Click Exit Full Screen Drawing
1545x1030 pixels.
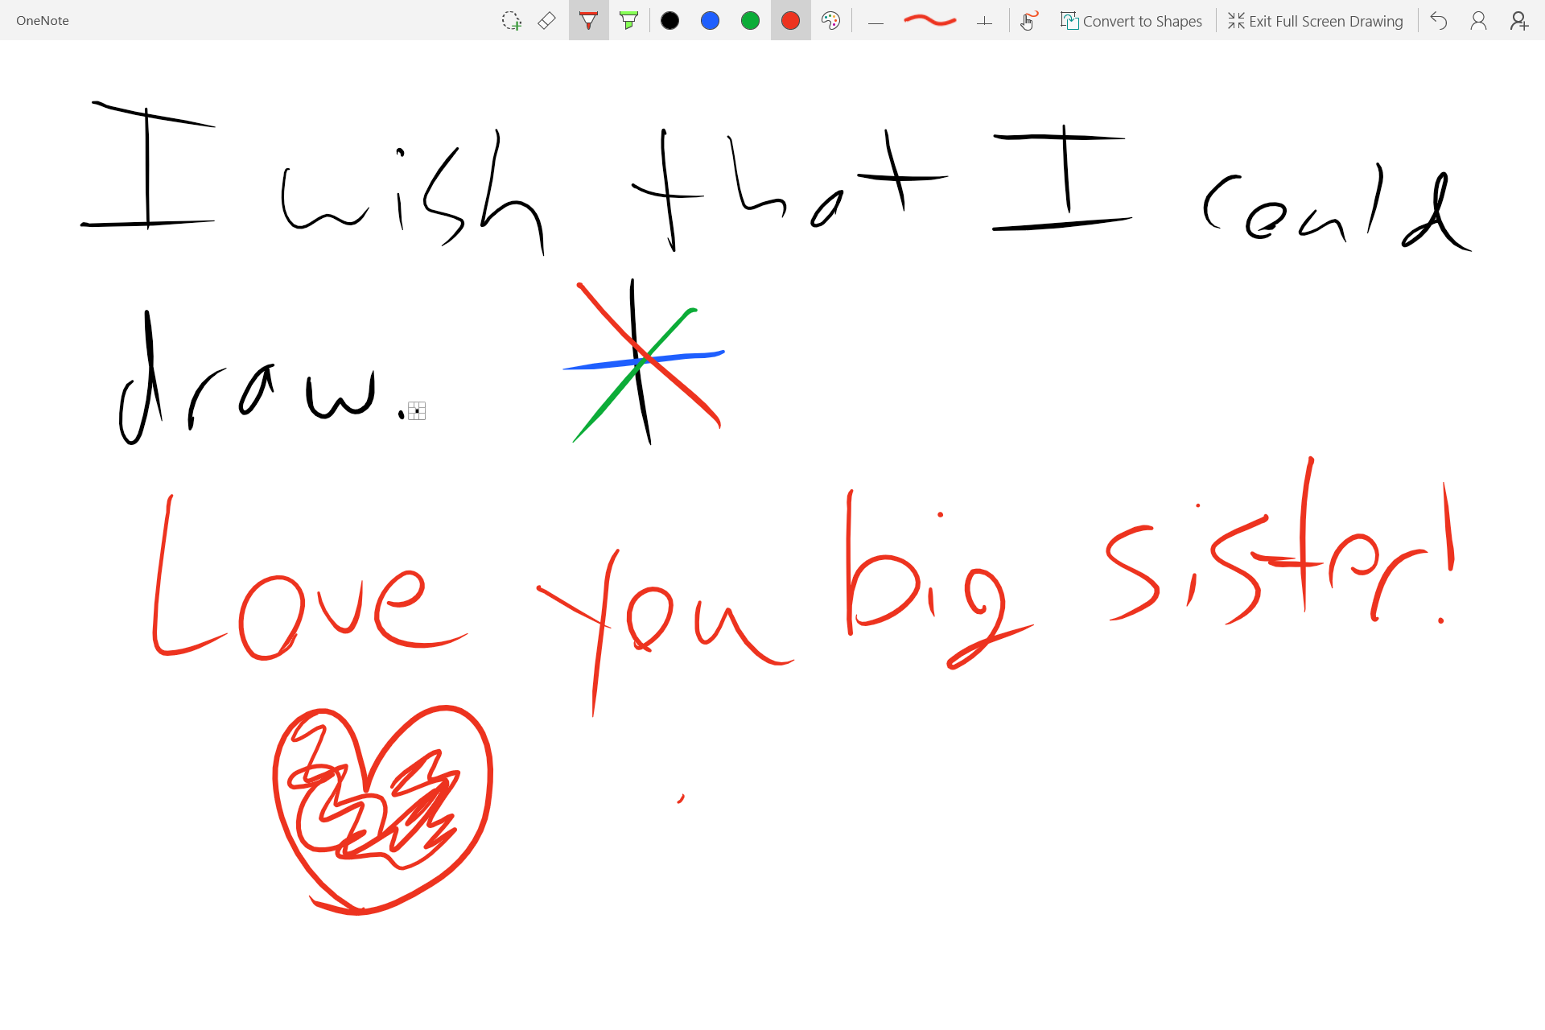[x=1316, y=21]
